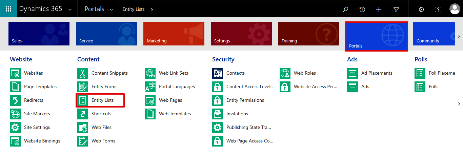Select the Community area tile

[434, 34]
